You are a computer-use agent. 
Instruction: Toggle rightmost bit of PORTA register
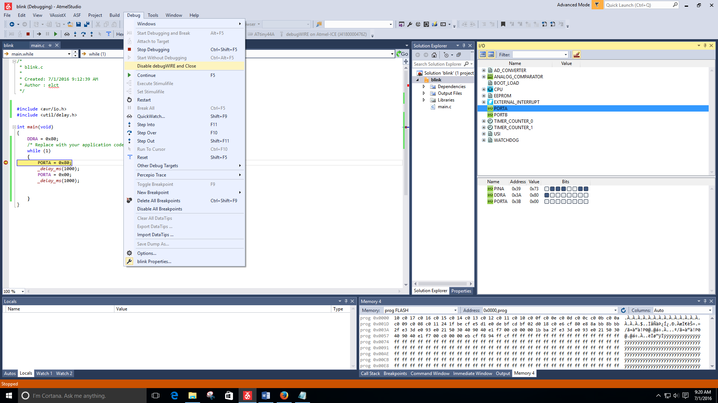point(586,201)
